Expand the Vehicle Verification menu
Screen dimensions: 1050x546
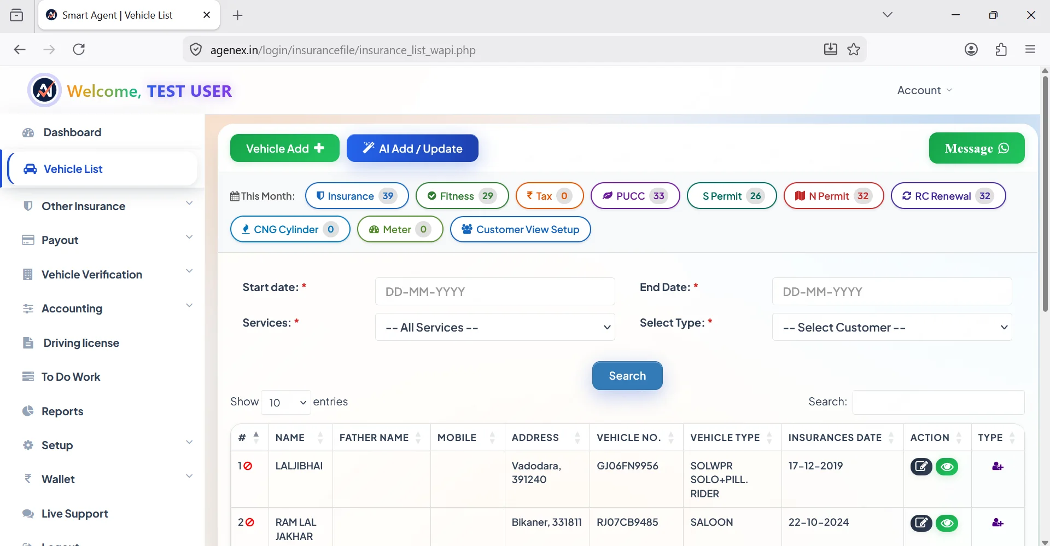(108, 275)
